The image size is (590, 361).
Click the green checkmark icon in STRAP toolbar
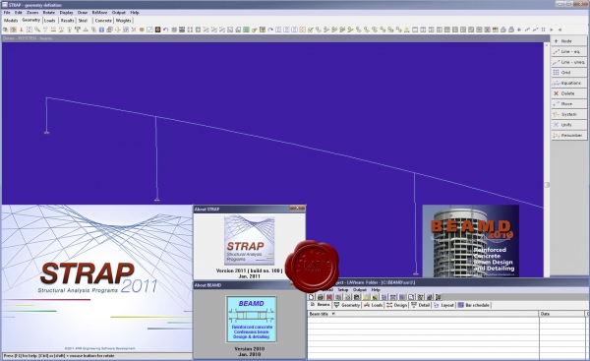tap(310, 30)
